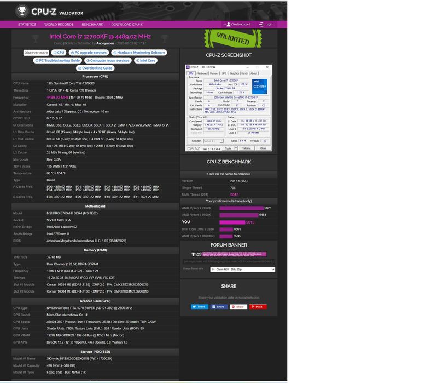
Task: Open the Statistics page from the nav bar
Action: click(27, 24)
